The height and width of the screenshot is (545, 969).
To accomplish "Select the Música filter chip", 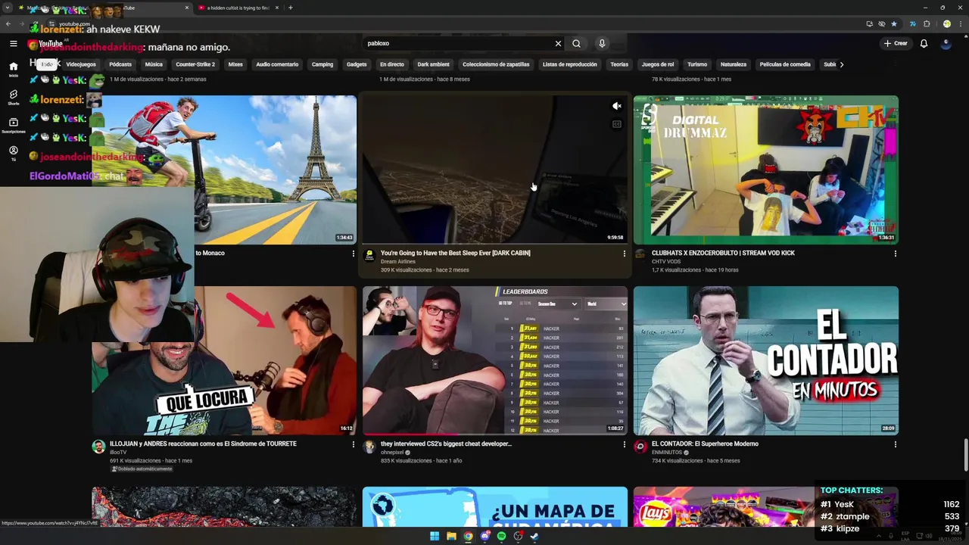I will click(154, 64).
